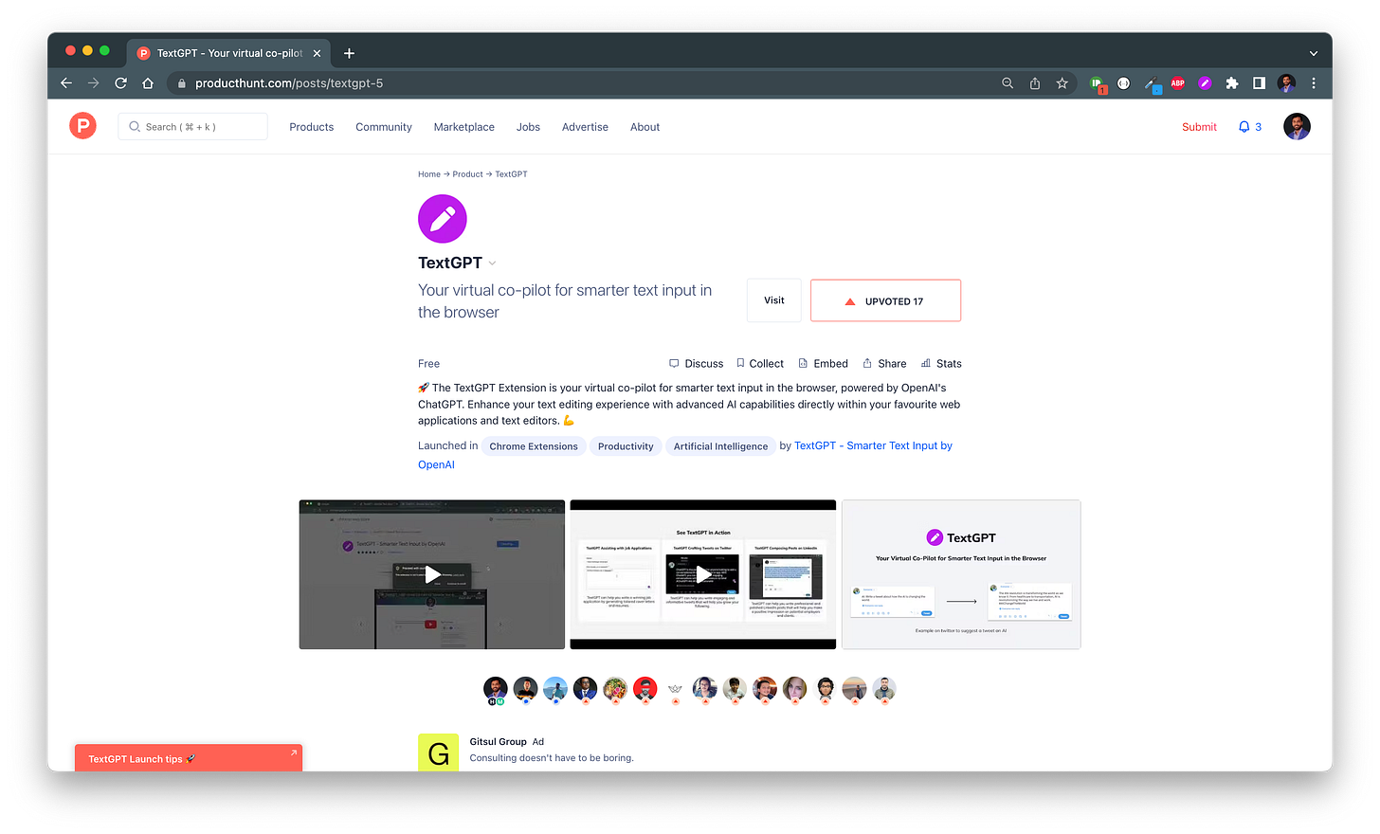
Task: Open the Discuss section
Action: tap(696, 364)
